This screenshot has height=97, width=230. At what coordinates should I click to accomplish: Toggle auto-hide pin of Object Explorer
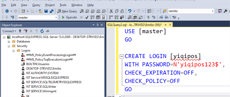[97, 25]
